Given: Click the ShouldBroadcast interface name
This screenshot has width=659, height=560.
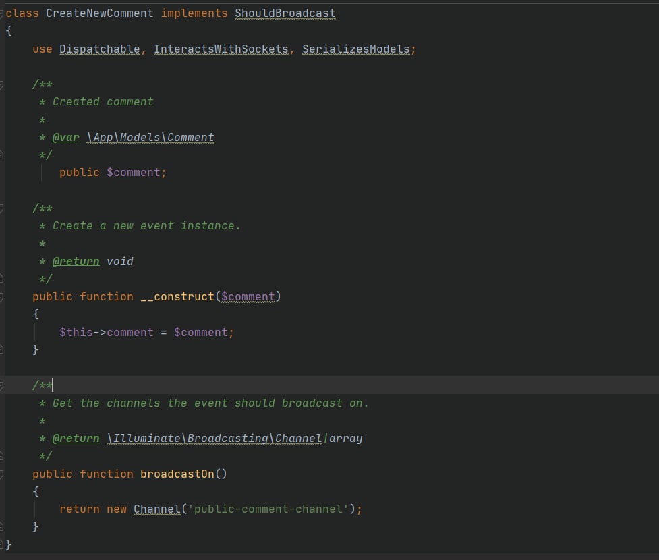Looking at the screenshot, I should click(x=285, y=13).
